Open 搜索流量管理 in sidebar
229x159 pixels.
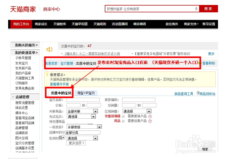click(x=25, y=103)
